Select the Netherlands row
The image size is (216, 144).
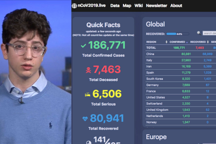tap(181, 116)
